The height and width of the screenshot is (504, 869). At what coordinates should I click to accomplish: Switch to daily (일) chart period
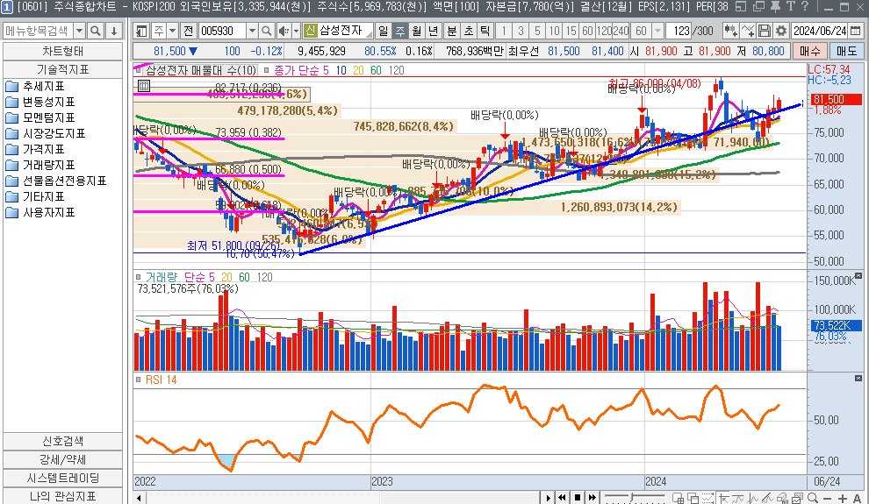coord(384,32)
